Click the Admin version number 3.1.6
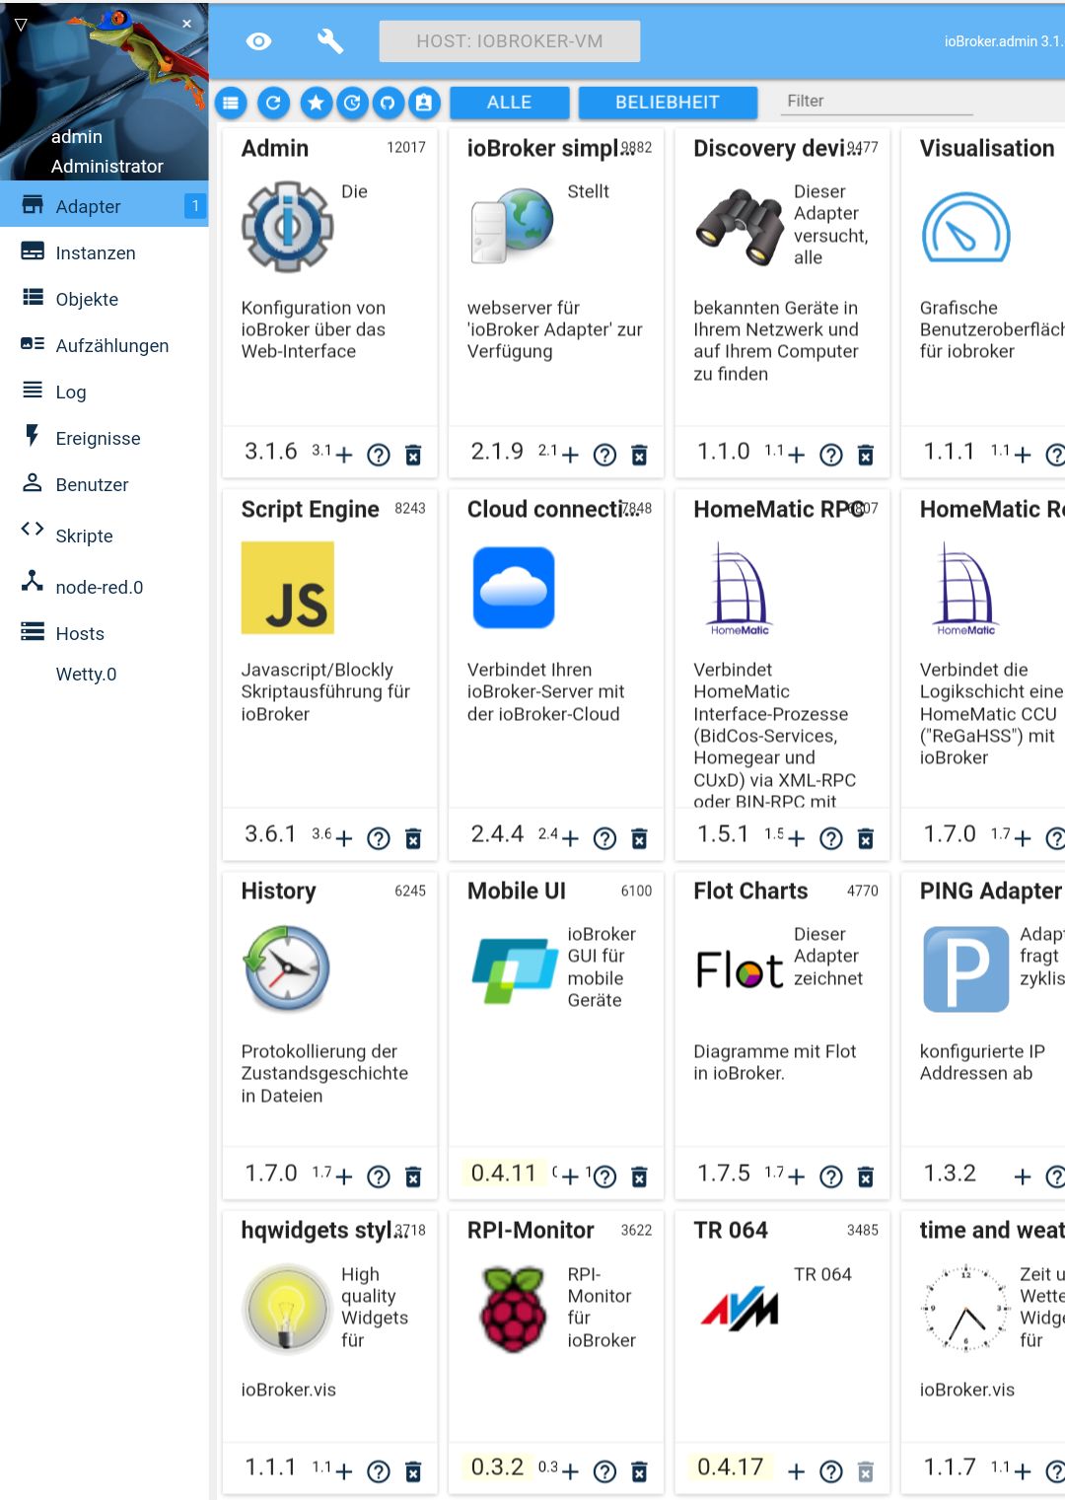Viewport: 1065px width, 1500px height. pyautogui.click(x=270, y=451)
